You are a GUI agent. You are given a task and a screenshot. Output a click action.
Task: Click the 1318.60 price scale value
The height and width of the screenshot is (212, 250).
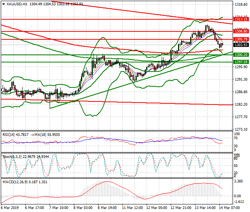click(x=241, y=5)
